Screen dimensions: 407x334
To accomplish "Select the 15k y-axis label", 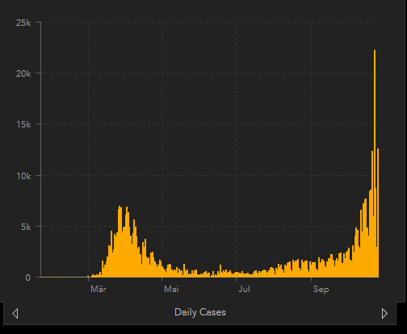I will tap(23, 124).
